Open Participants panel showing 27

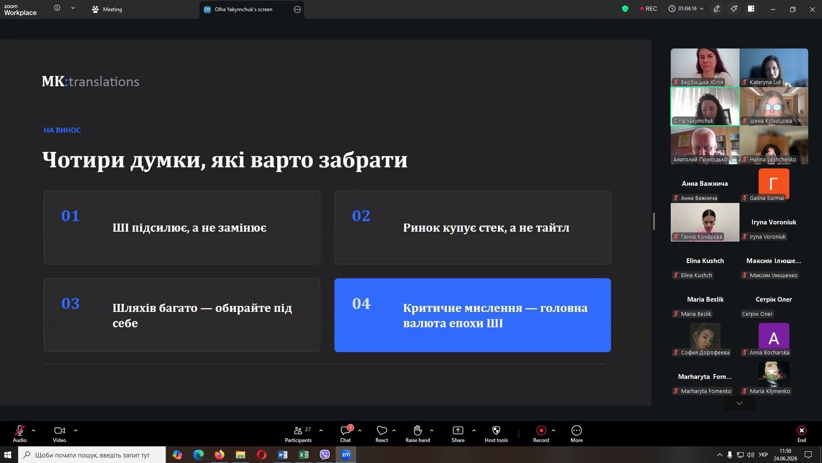pos(298,433)
